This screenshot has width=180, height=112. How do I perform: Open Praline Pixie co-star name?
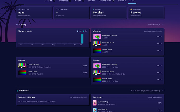(102, 109)
